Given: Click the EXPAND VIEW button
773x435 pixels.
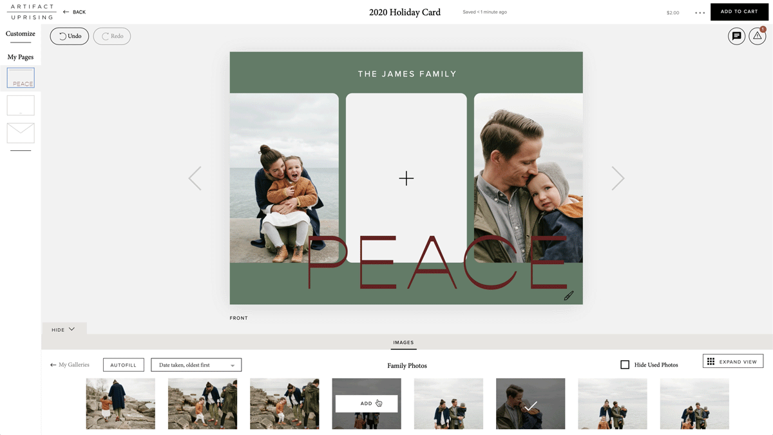Looking at the screenshot, I should pyautogui.click(x=733, y=362).
